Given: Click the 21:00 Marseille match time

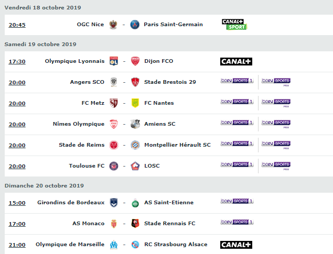Looking at the screenshot, I should pyautogui.click(x=17, y=245).
